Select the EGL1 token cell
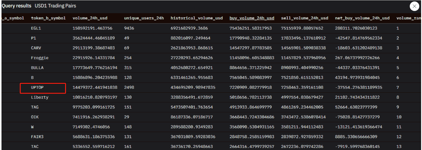 click(36, 28)
